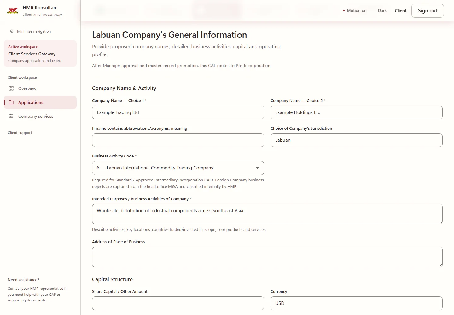This screenshot has height=315, width=454.
Task: Click the Minimize navigation double-chevron icon
Action: (x=11, y=31)
